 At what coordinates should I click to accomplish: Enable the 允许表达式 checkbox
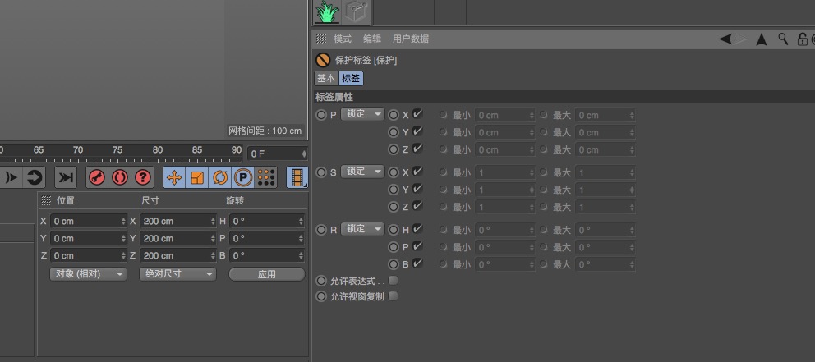coord(394,281)
